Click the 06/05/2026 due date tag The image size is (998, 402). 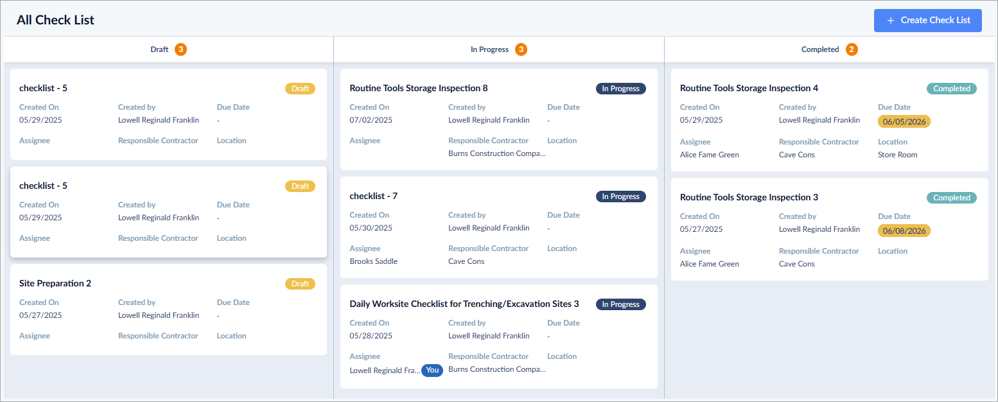point(904,121)
